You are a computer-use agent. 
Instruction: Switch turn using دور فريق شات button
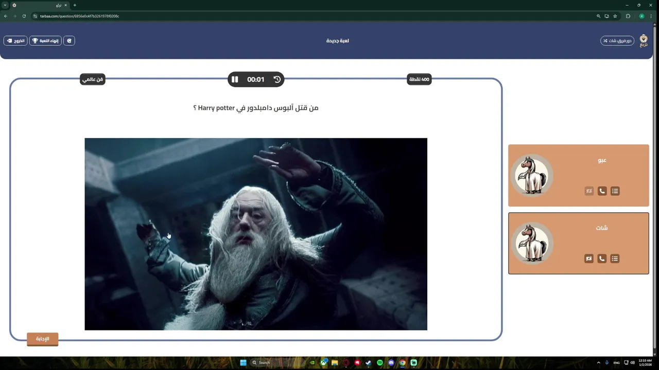617,41
